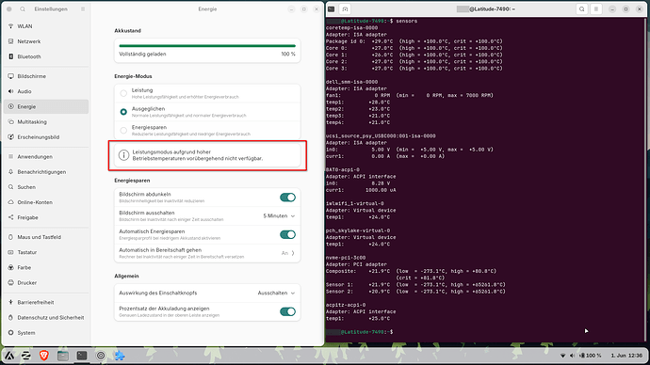Open the Einstellungen hamburger menu
Image resolution: width=650 pixels, height=365 pixels.
(x=83, y=9)
